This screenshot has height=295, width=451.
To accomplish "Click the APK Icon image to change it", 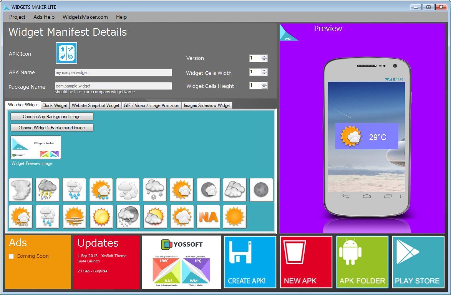I will (x=66, y=53).
